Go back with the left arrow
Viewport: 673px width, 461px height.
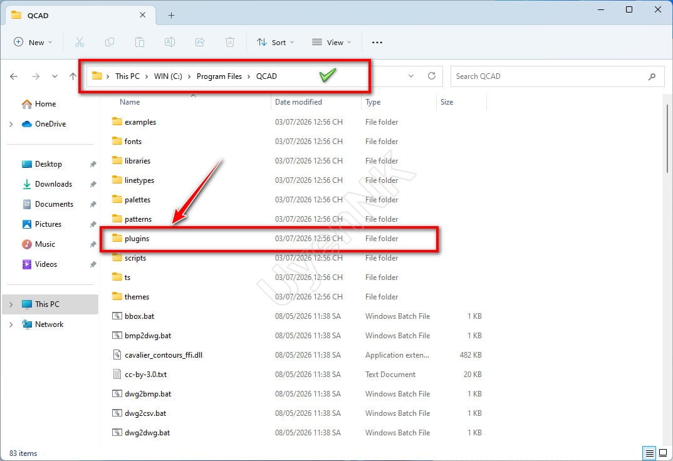coord(14,76)
